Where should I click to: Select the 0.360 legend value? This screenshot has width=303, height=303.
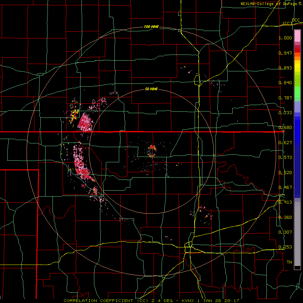[x=285, y=217]
